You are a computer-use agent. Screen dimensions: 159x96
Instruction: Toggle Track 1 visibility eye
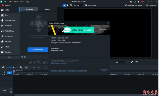click(x=11, y=89)
